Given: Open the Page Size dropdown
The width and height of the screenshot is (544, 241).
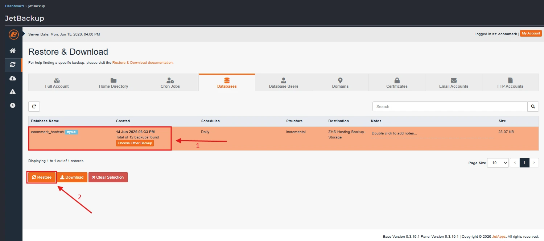Looking at the screenshot, I should (x=498, y=163).
